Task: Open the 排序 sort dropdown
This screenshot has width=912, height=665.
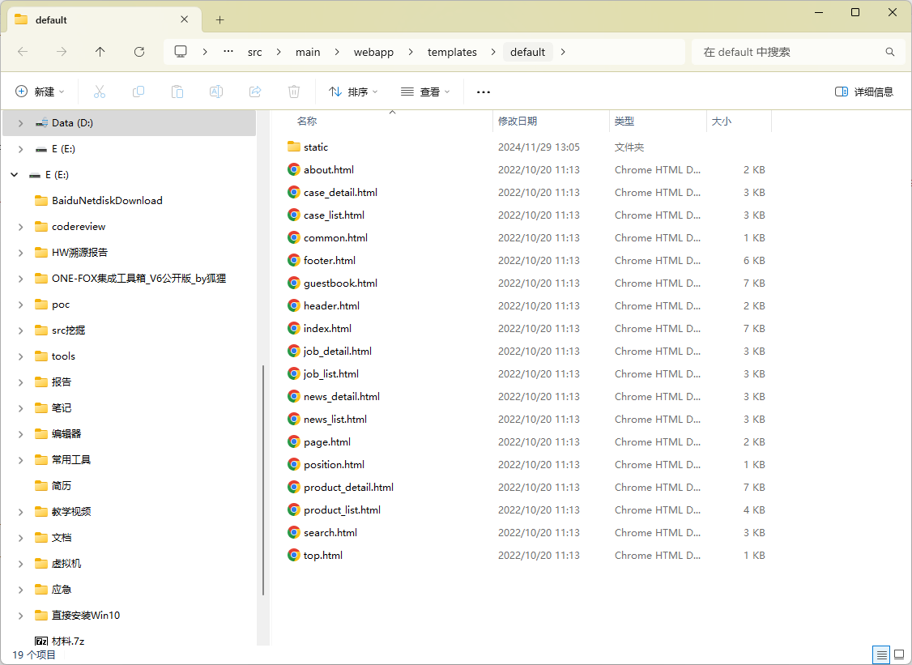Action: click(353, 92)
